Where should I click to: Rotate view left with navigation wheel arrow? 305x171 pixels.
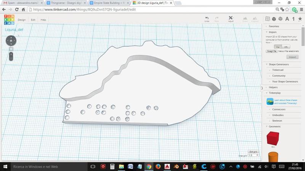coord(7,41)
